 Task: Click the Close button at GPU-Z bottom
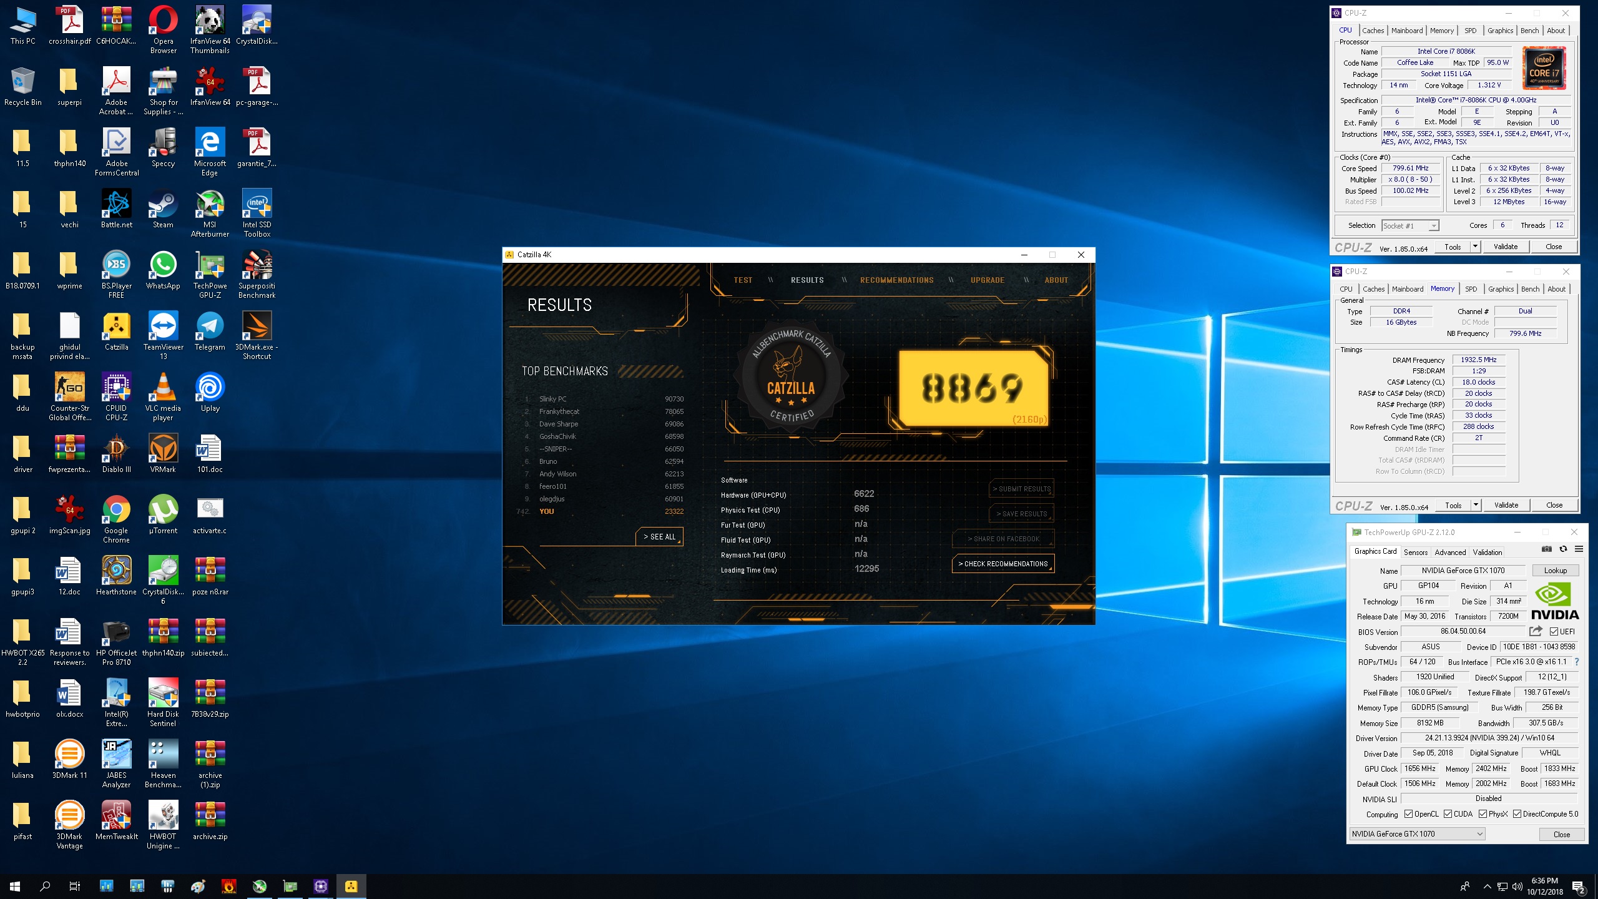pos(1561,835)
